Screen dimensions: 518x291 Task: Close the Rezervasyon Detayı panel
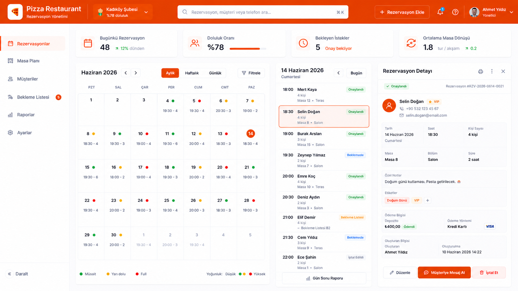coord(503,71)
